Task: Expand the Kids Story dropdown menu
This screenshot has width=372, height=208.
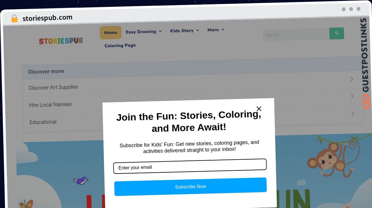Action: [184, 30]
